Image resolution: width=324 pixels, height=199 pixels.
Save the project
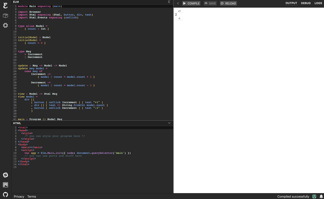click(210, 3)
